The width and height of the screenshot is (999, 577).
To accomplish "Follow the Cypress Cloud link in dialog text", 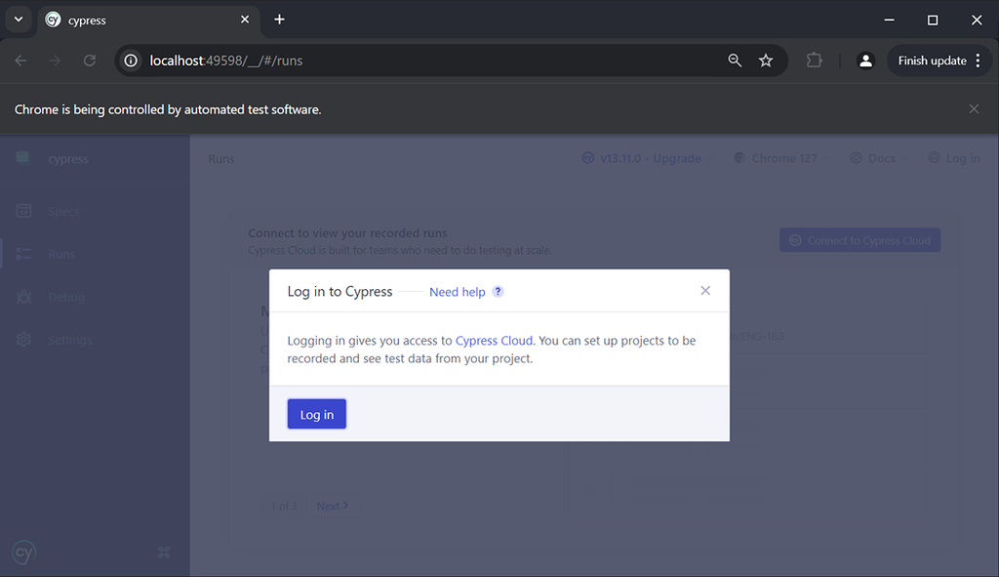I will click(x=494, y=341).
